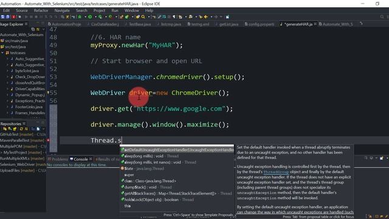Image resolution: width=389 pixels, height=219 pixels.
Task: Select Selenium_WebDriver repository entry
Action: pos(23,164)
